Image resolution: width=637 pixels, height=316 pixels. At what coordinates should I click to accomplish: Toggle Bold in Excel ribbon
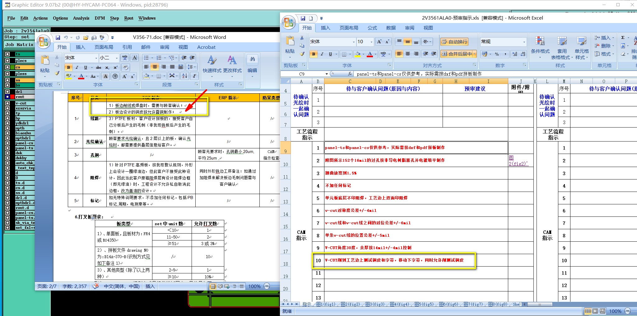point(314,54)
